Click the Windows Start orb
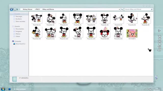This screenshot has height=91, width=163. [x=3, y=89]
